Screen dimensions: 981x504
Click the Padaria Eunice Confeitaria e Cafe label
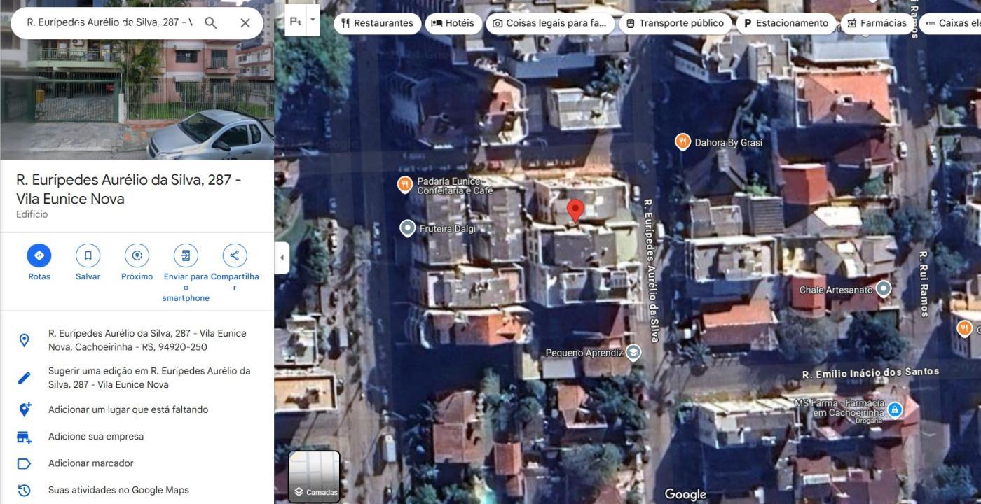pos(455,185)
